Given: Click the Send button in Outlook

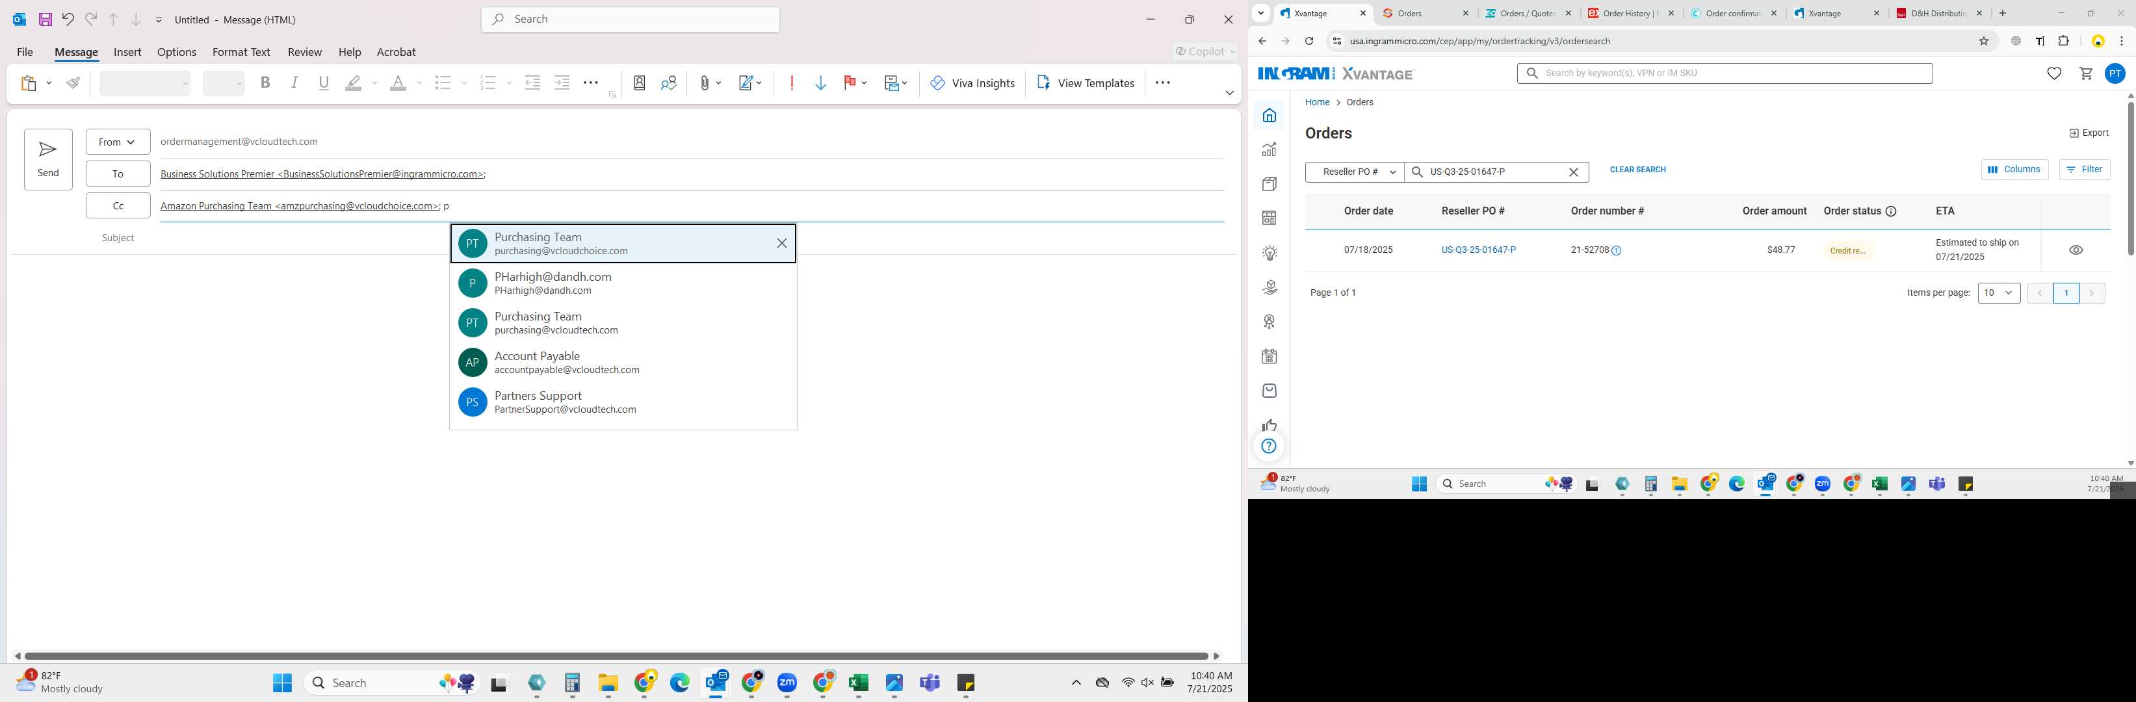Looking at the screenshot, I should point(48,159).
